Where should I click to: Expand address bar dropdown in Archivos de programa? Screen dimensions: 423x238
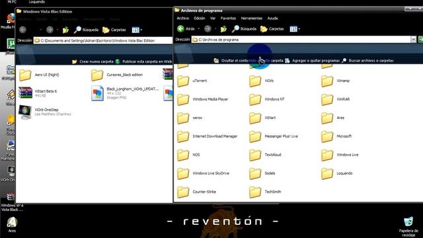pos(413,40)
